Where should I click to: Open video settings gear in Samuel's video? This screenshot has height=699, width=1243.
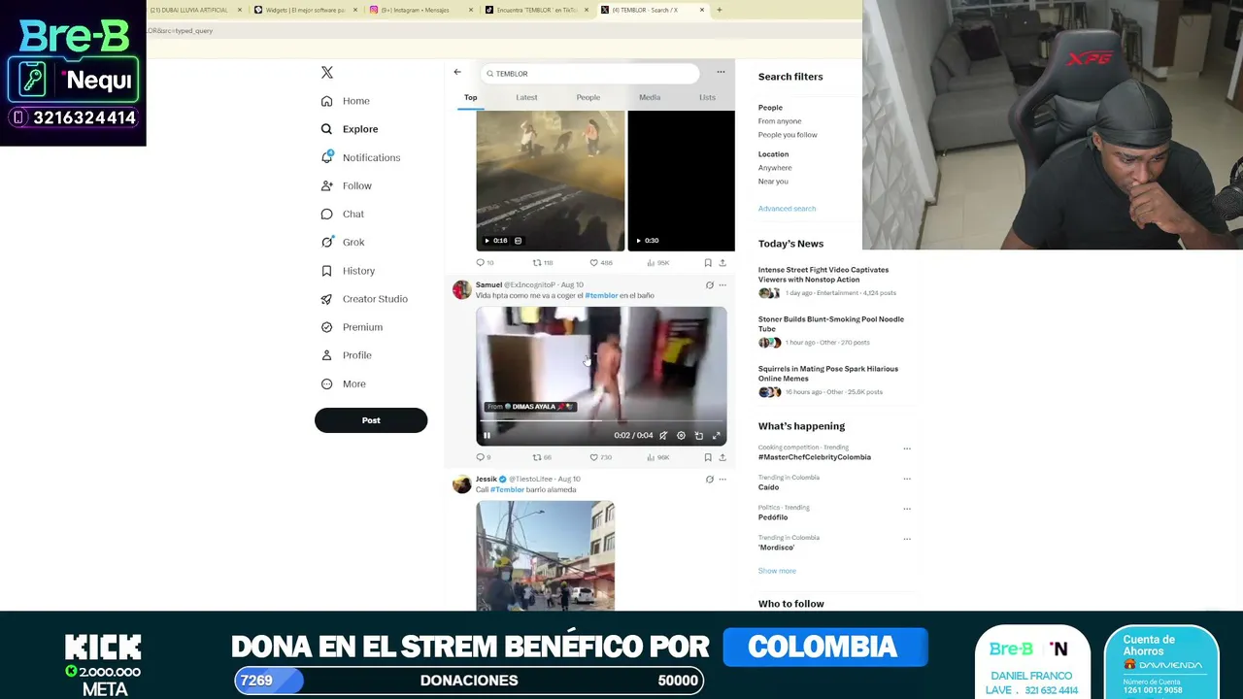pyautogui.click(x=681, y=436)
